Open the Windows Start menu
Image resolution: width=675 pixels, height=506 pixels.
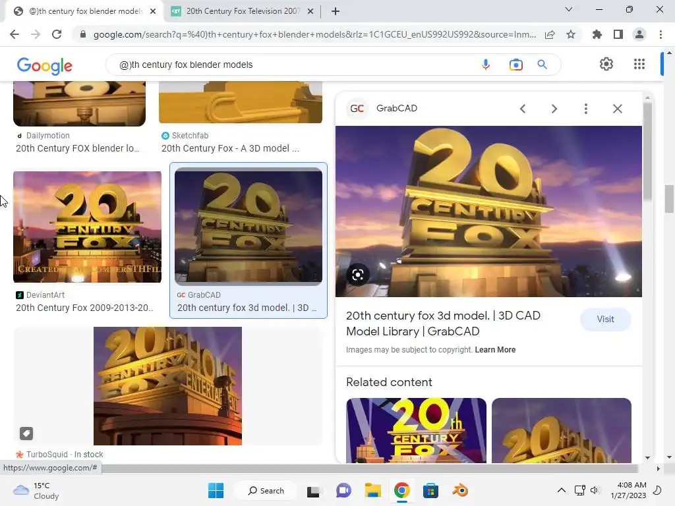[216, 490]
